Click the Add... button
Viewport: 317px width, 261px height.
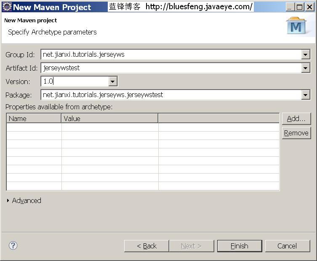(296, 119)
